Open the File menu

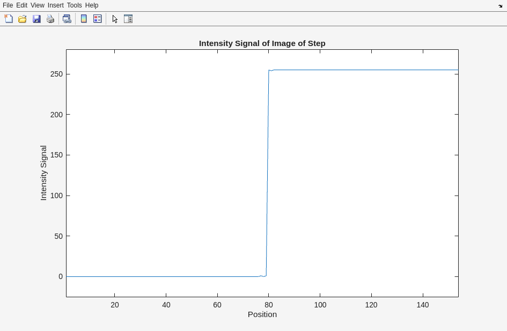(8, 5)
